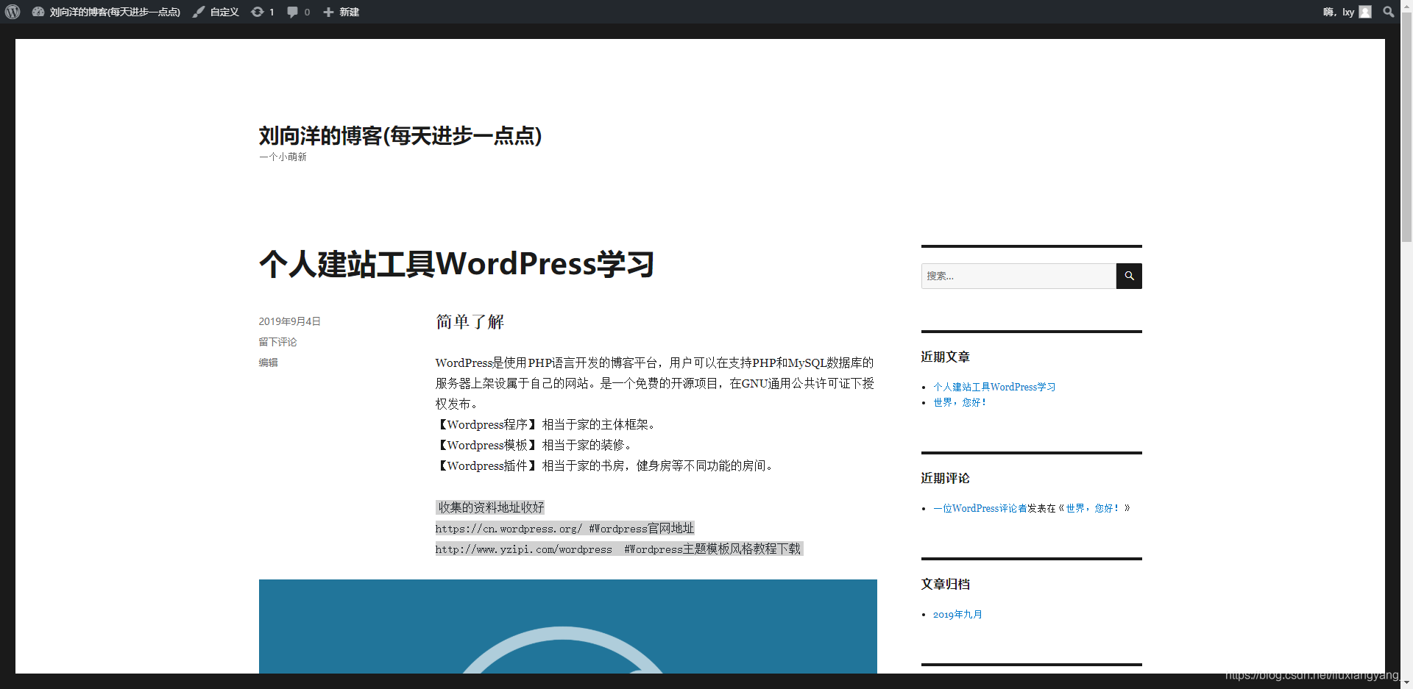The image size is (1413, 689).
Task: Open post title 个人建站工具WordPress学习
Action: click(x=456, y=264)
